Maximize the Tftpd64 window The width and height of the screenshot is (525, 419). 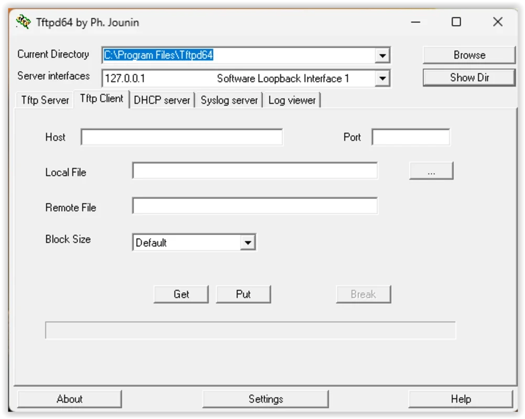pyautogui.click(x=456, y=22)
